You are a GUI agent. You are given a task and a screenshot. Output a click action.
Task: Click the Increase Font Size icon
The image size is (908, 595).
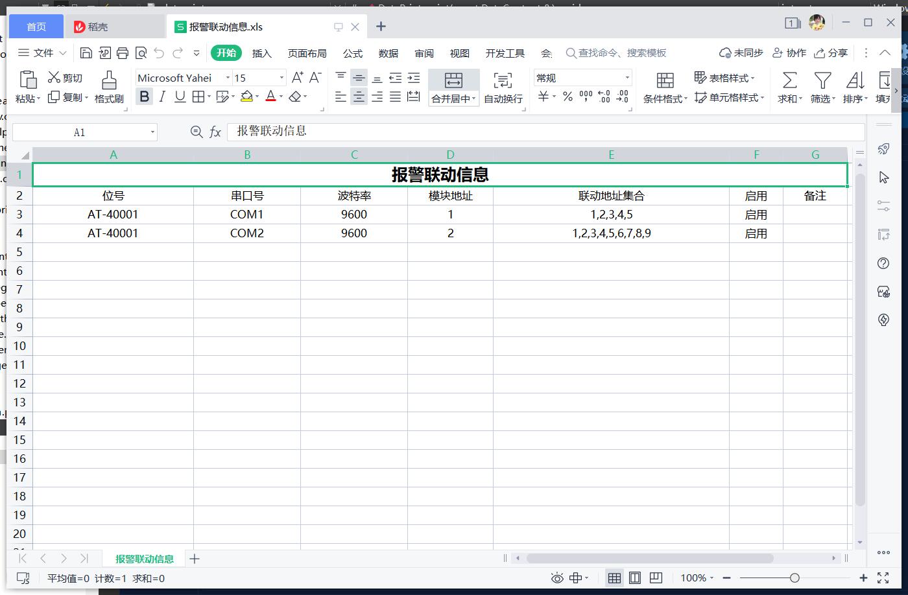pyautogui.click(x=297, y=78)
